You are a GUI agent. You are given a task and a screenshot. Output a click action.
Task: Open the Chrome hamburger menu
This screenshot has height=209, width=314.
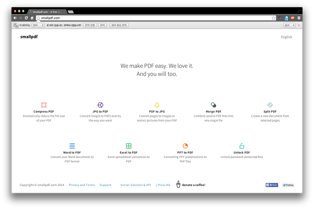pos(299,18)
